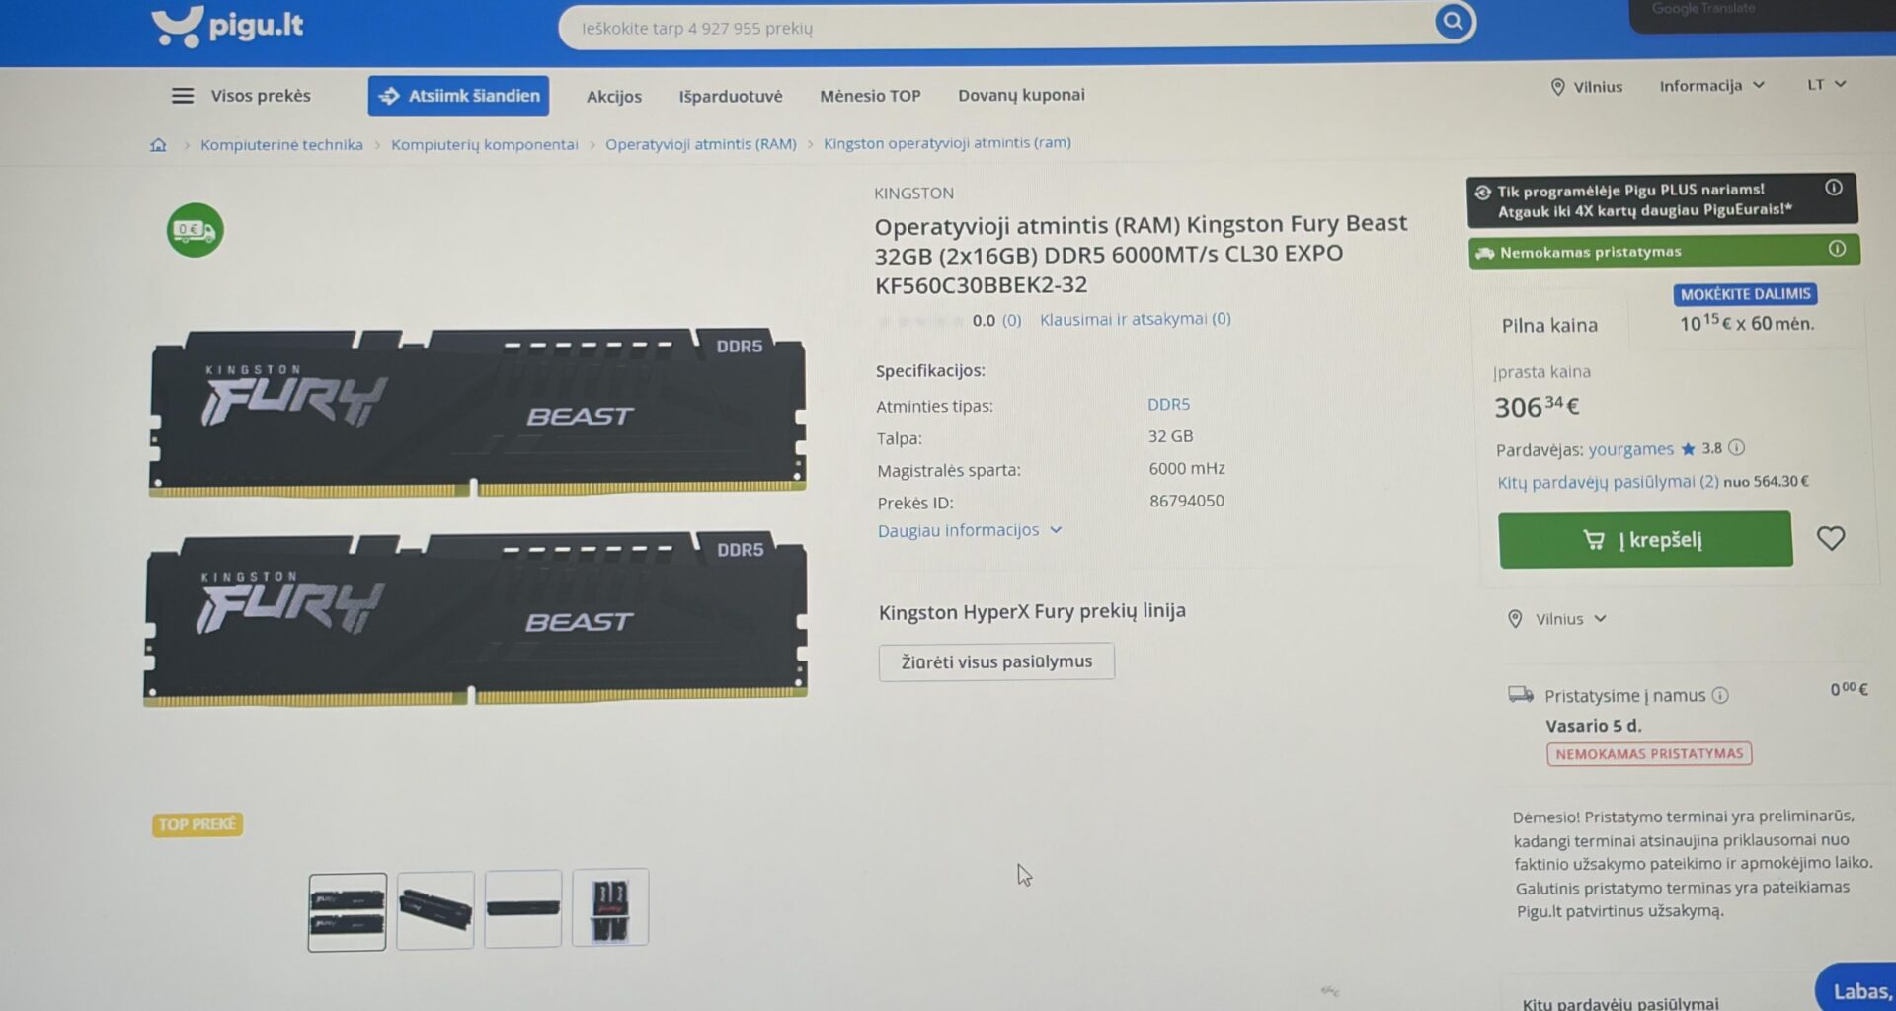
Task: Click info icon next to Pristatysime į namus
Action: click(1720, 695)
